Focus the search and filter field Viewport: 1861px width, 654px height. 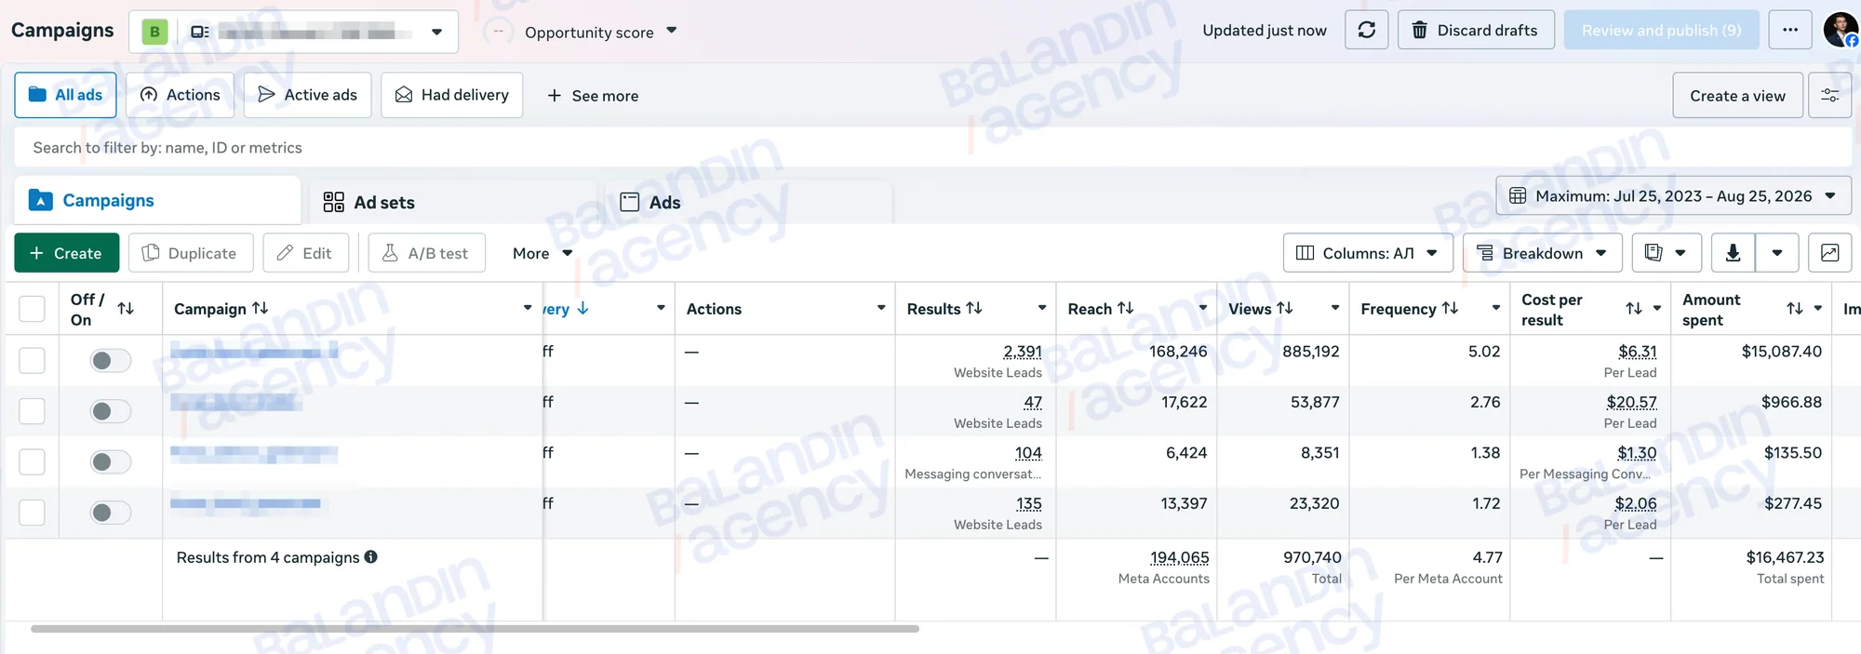pos(932,148)
